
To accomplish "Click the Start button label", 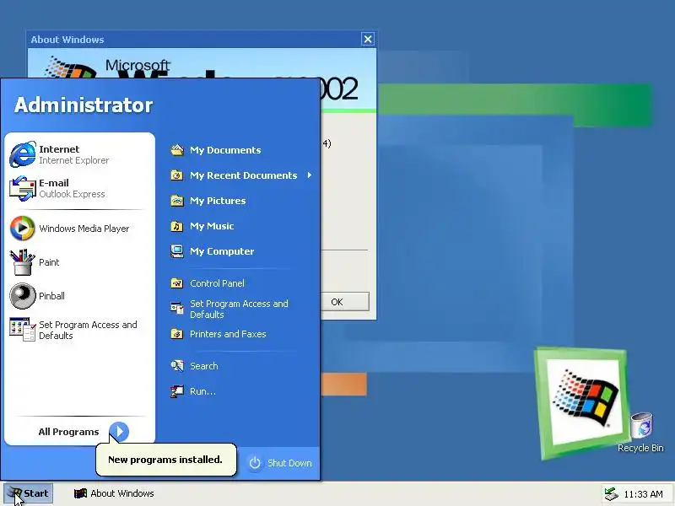I will click(35, 493).
